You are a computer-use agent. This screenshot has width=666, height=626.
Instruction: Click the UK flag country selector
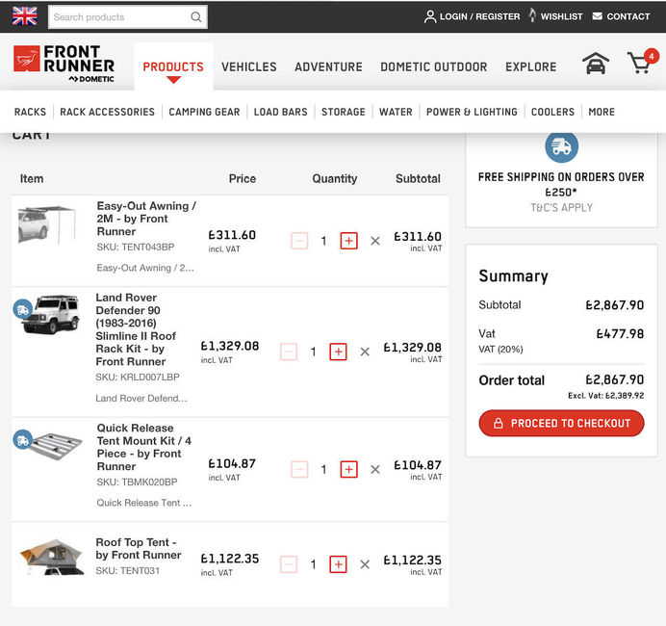coord(24,16)
